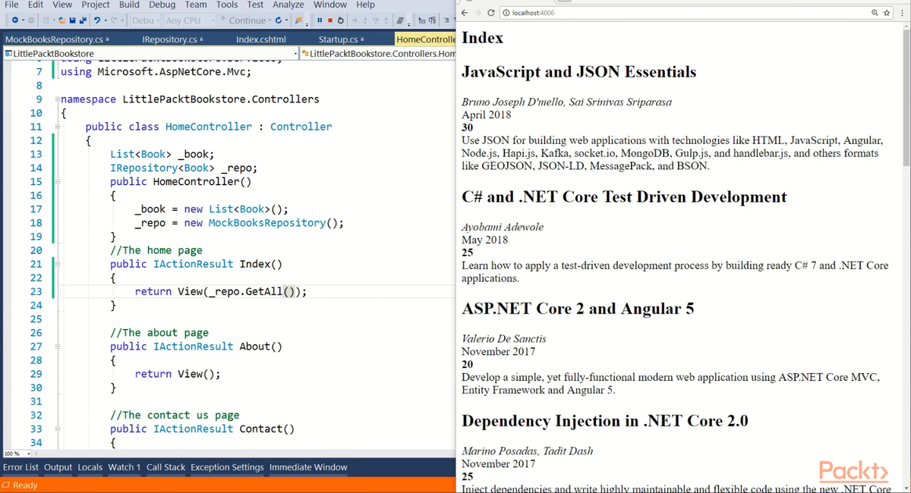The image size is (911, 493).
Task: Click the pin icon on MockBooksRepository.cs tab
Action: coord(108,39)
